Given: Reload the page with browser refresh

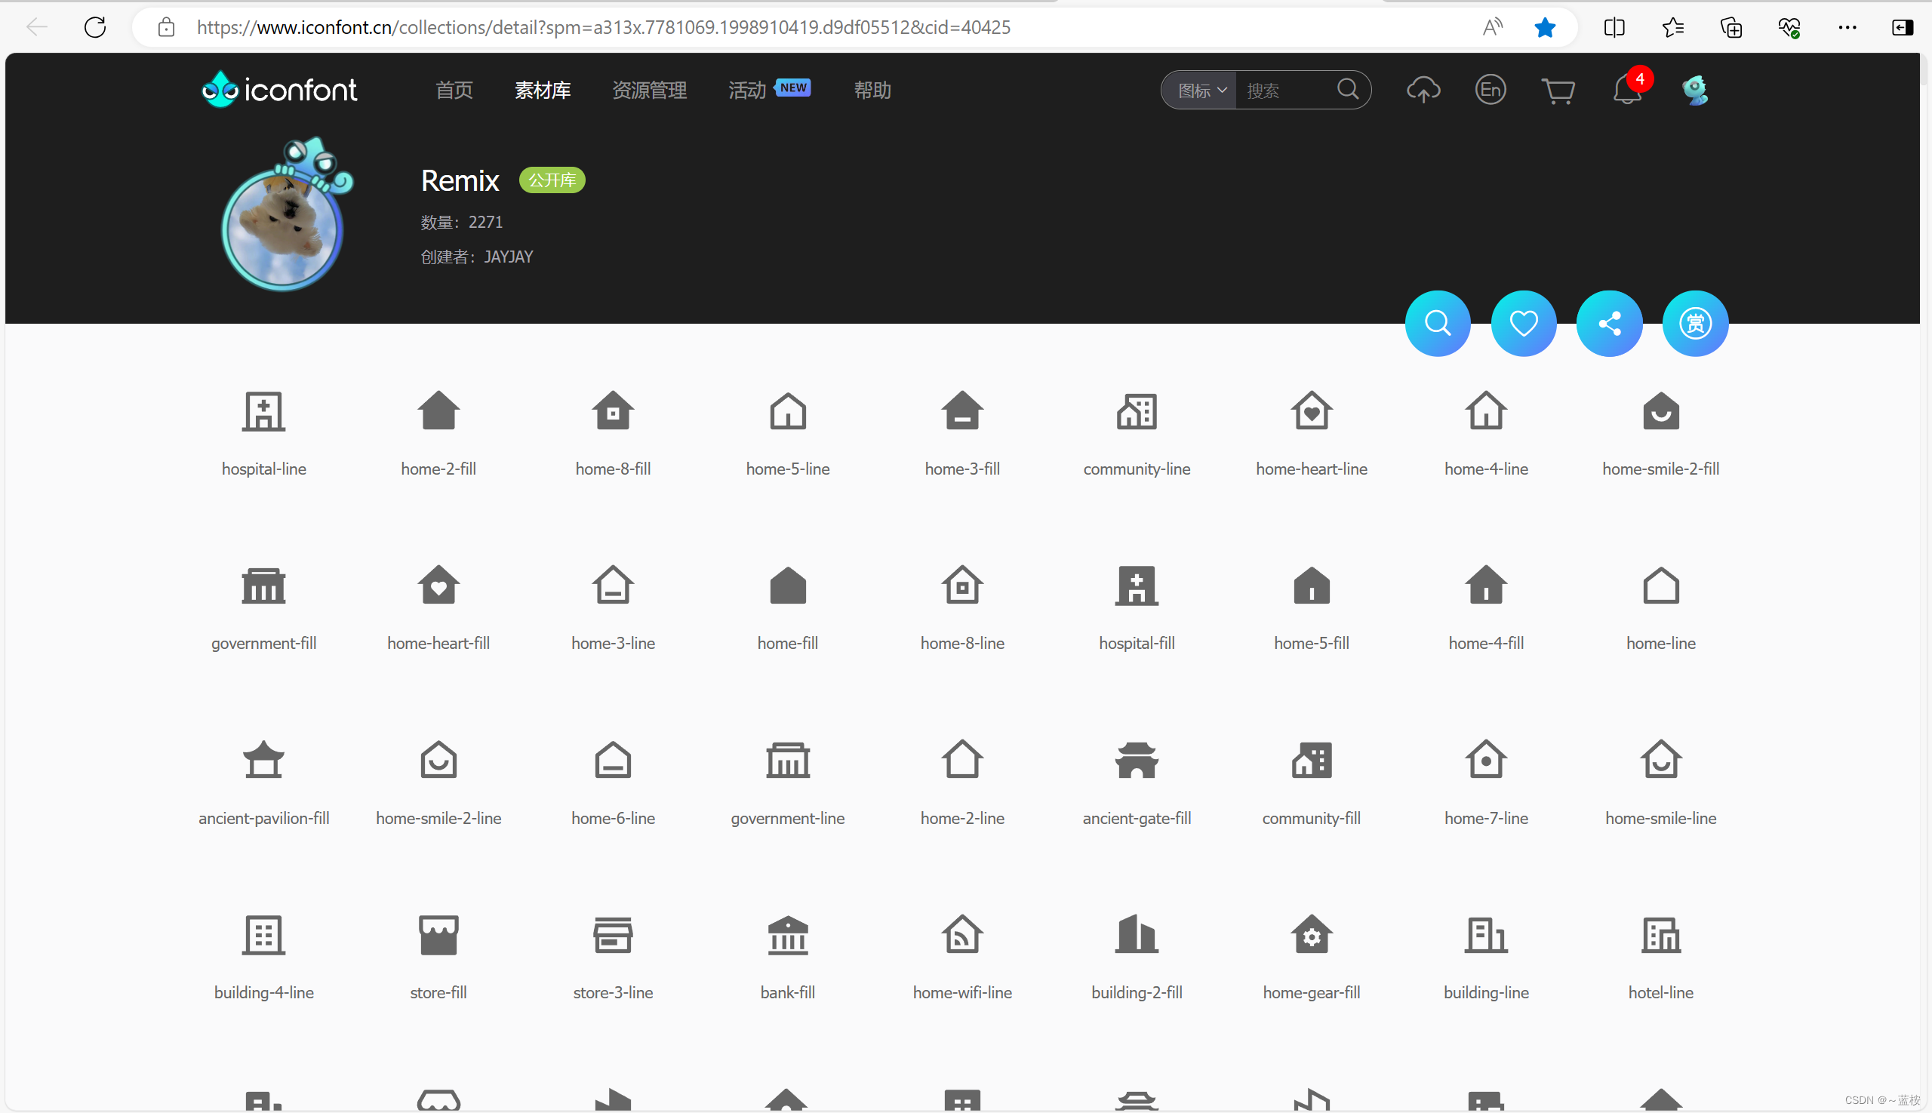Looking at the screenshot, I should (x=95, y=27).
